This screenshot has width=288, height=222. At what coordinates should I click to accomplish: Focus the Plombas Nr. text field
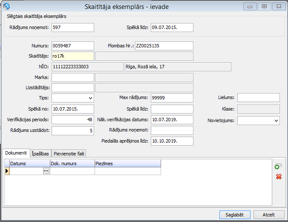pyautogui.click(x=164, y=46)
